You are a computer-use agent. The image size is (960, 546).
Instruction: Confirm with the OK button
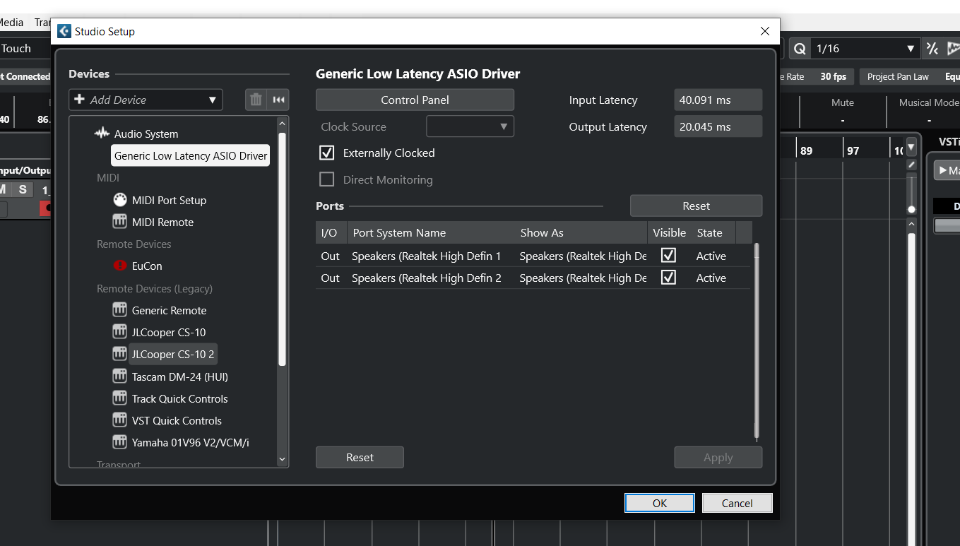pyautogui.click(x=660, y=503)
